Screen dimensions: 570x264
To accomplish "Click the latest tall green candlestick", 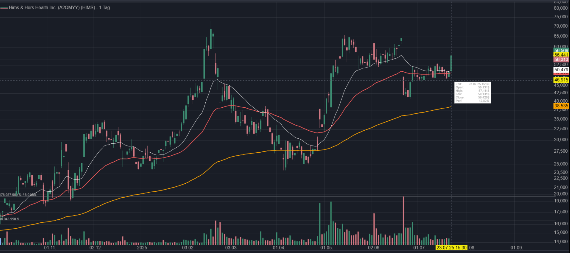I will 451,63.
